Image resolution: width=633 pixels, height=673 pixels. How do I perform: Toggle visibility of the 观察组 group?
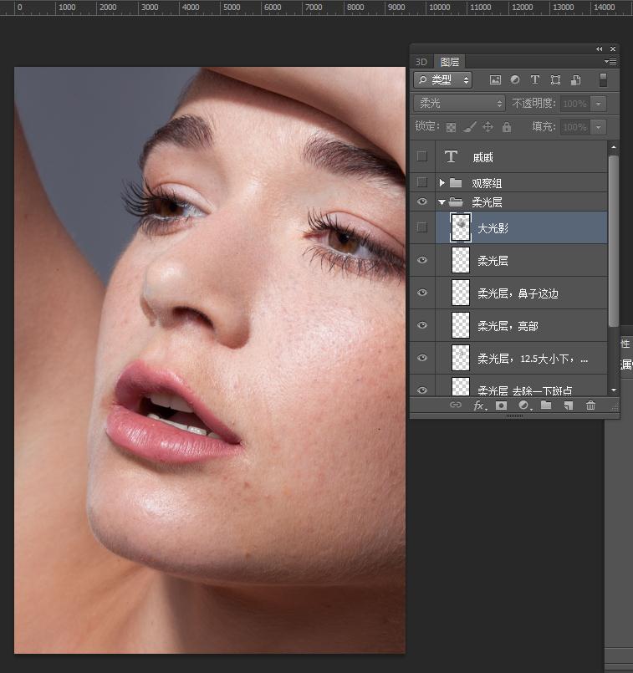click(x=422, y=182)
